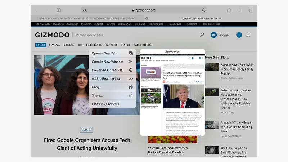The height and width of the screenshot is (162, 288).
Task: Open the REVIEWS section
Action: [x=54, y=45]
